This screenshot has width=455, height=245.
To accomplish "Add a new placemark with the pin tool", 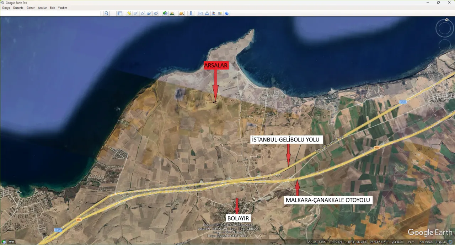I will pyautogui.click(x=129, y=14).
